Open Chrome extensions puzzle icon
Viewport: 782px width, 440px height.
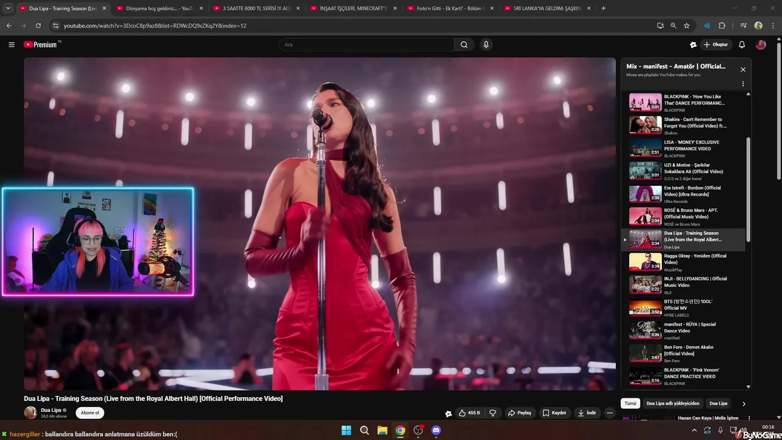(x=722, y=26)
